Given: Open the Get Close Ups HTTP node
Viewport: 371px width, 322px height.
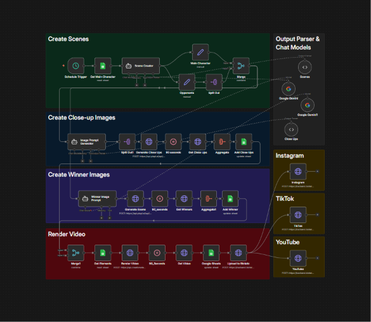Looking at the screenshot, I should 198,142.
